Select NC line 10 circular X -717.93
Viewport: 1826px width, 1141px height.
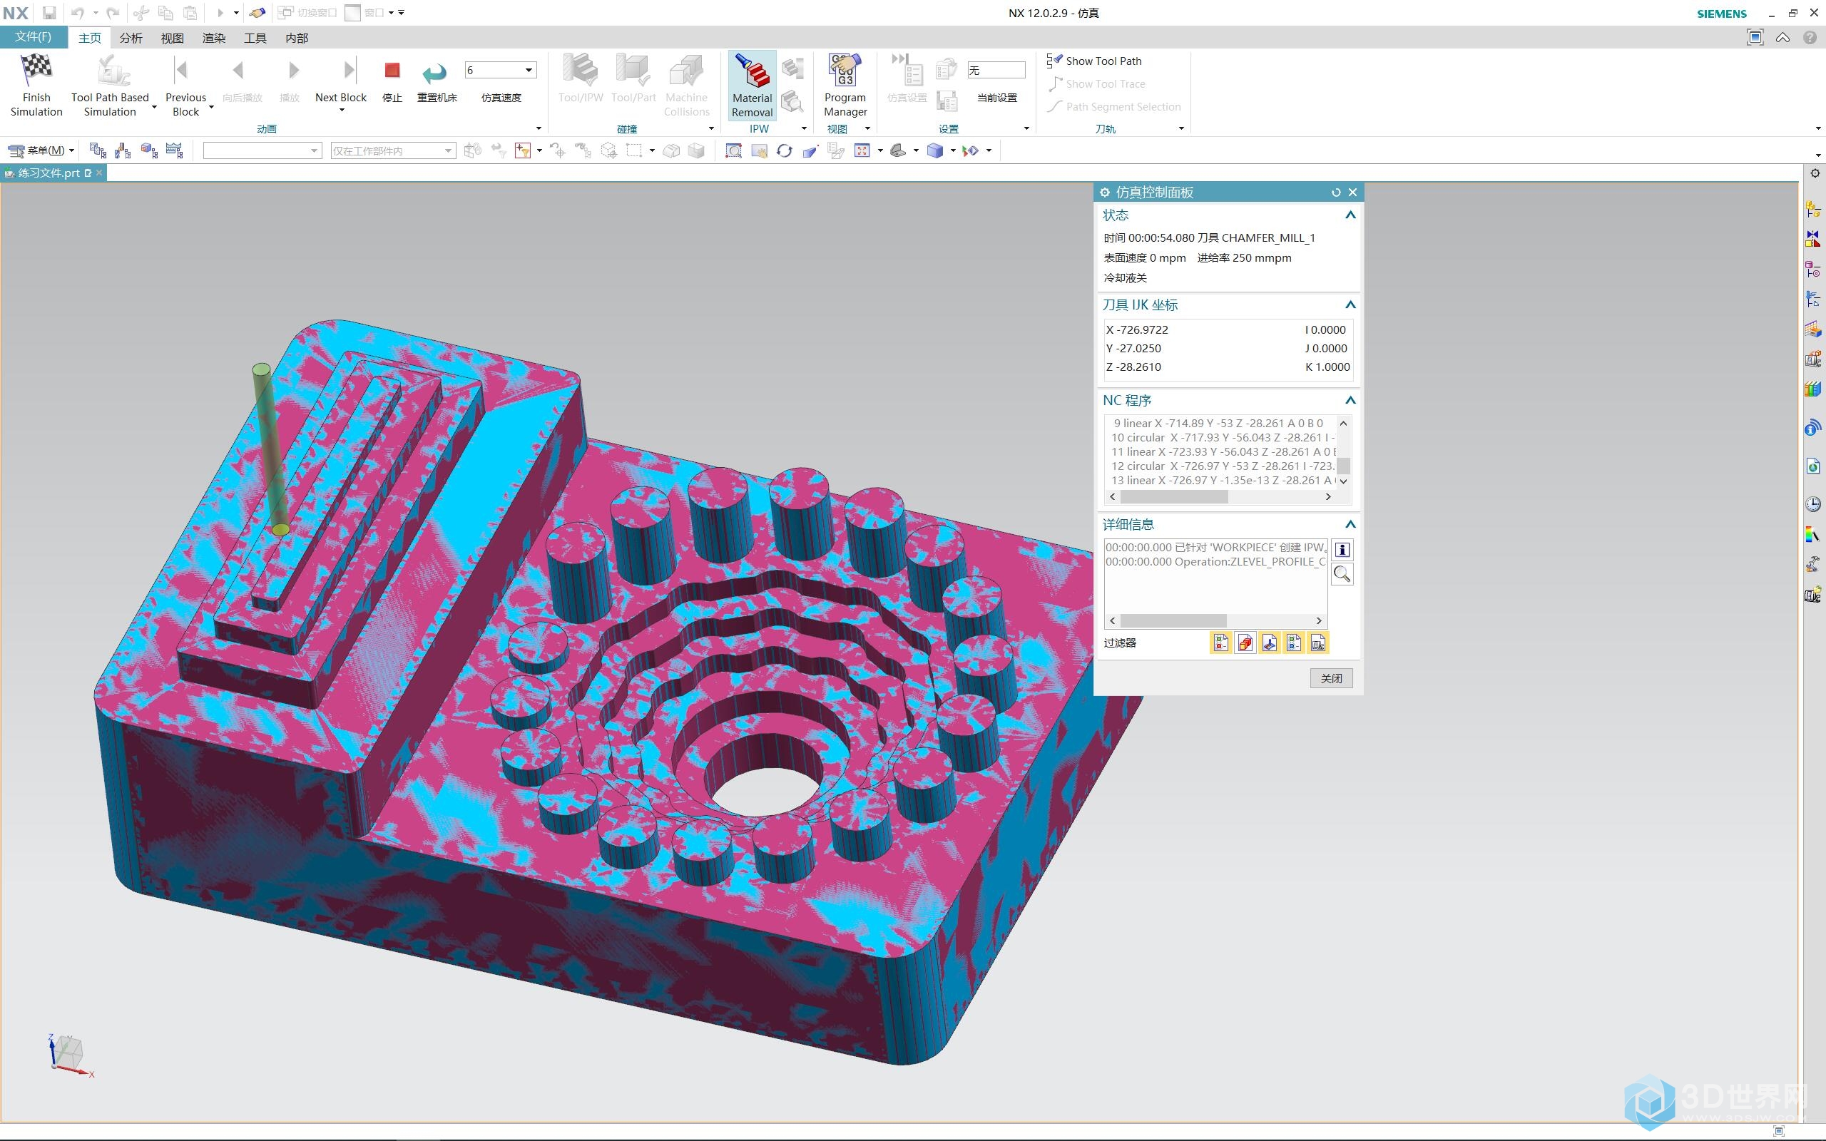click(x=1221, y=437)
